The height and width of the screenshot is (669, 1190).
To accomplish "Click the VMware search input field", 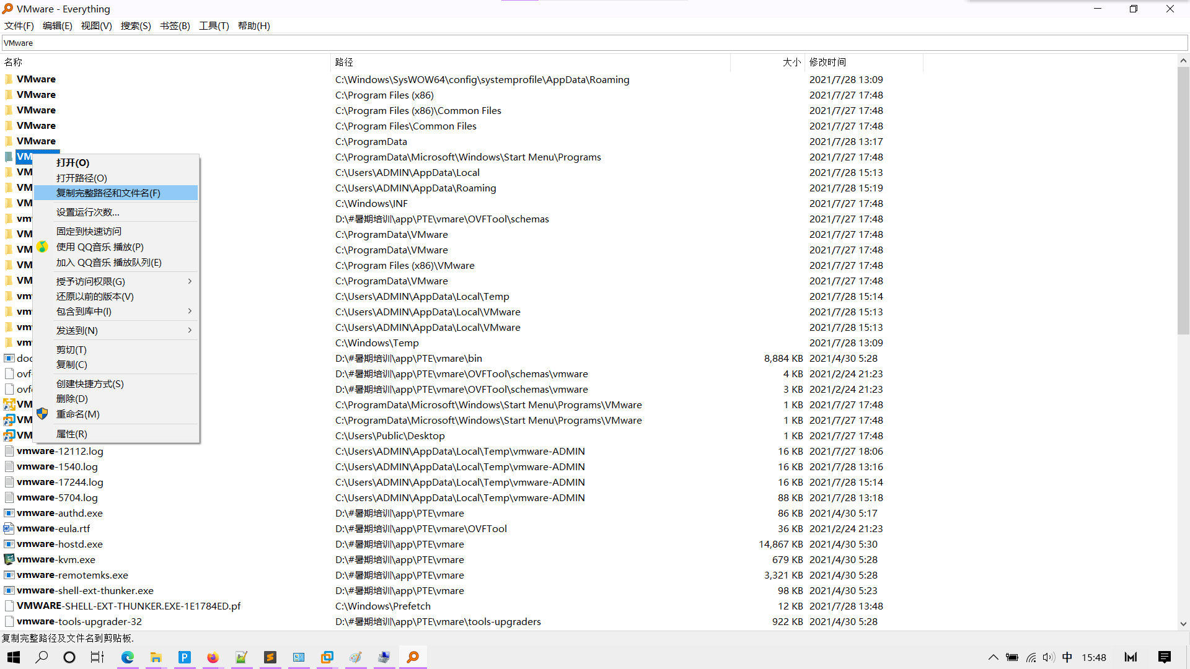I will tap(595, 43).
